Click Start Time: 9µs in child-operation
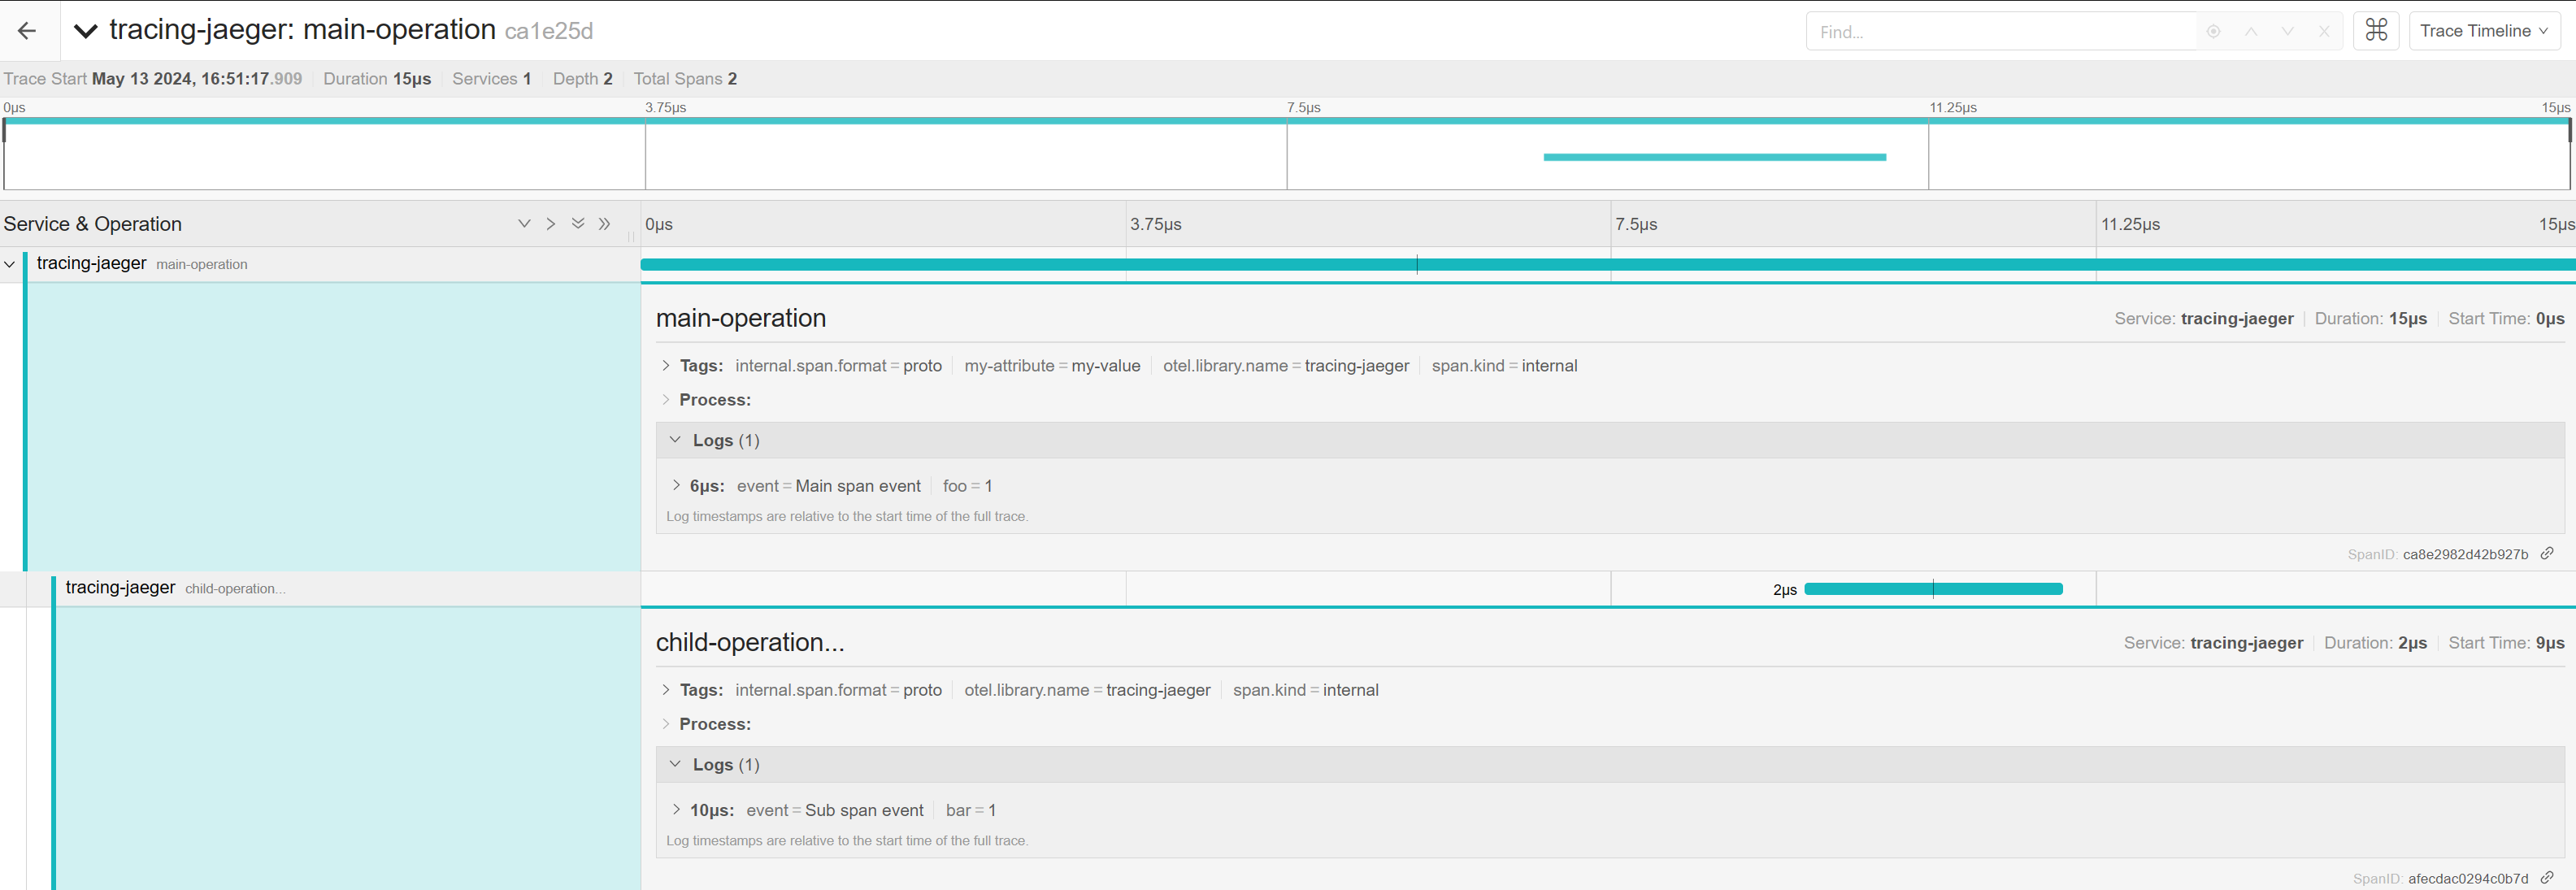2576x890 pixels. coord(2506,643)
